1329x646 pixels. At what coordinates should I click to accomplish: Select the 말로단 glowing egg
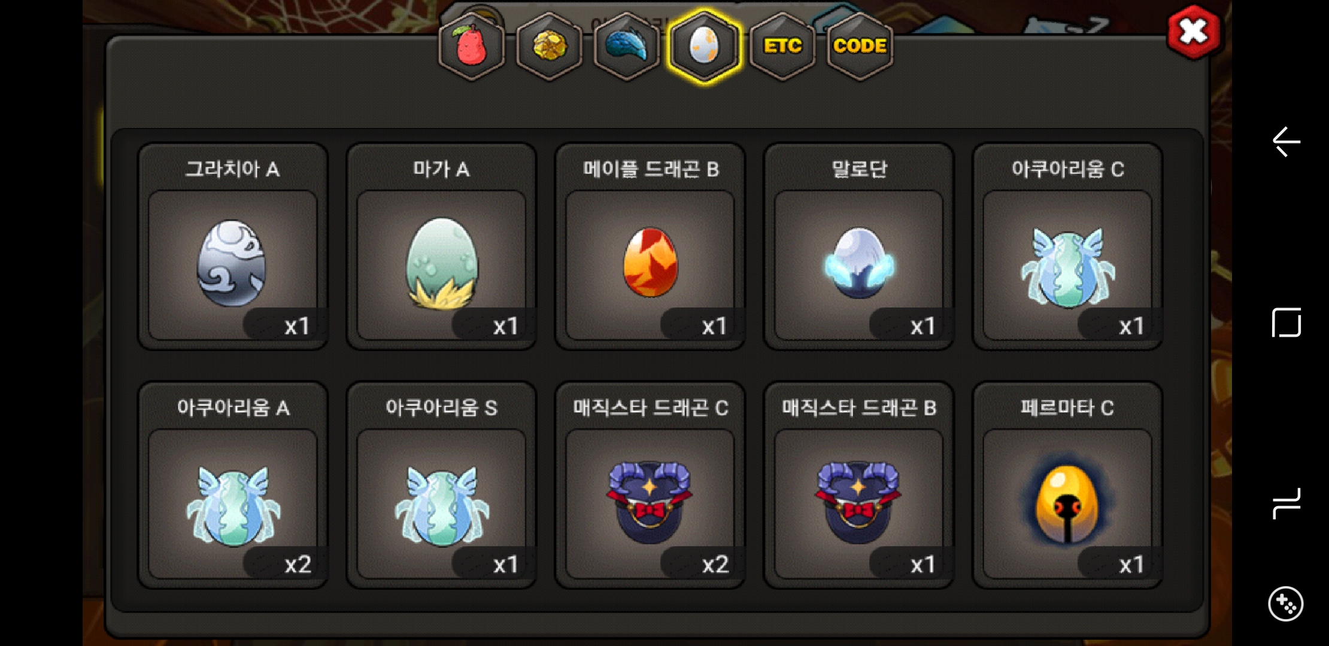(859, 246)
